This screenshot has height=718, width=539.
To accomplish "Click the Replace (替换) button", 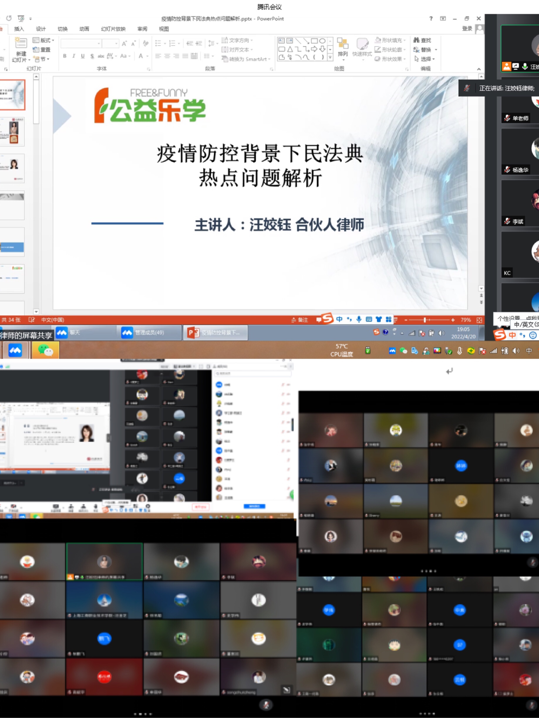I will [x=425, y=50].
